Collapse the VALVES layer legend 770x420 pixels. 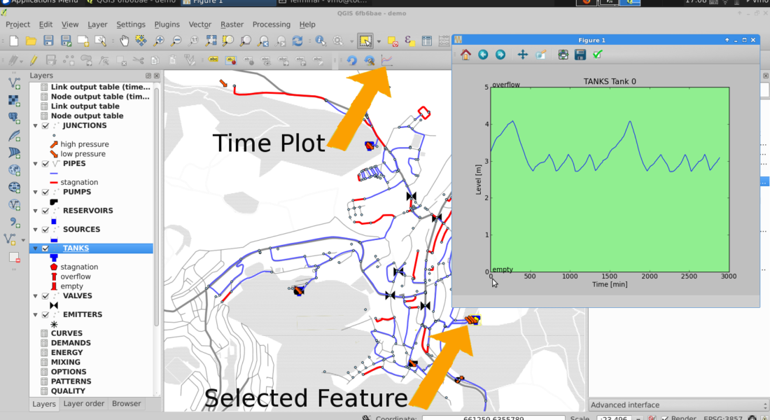[x=36, y=296]
